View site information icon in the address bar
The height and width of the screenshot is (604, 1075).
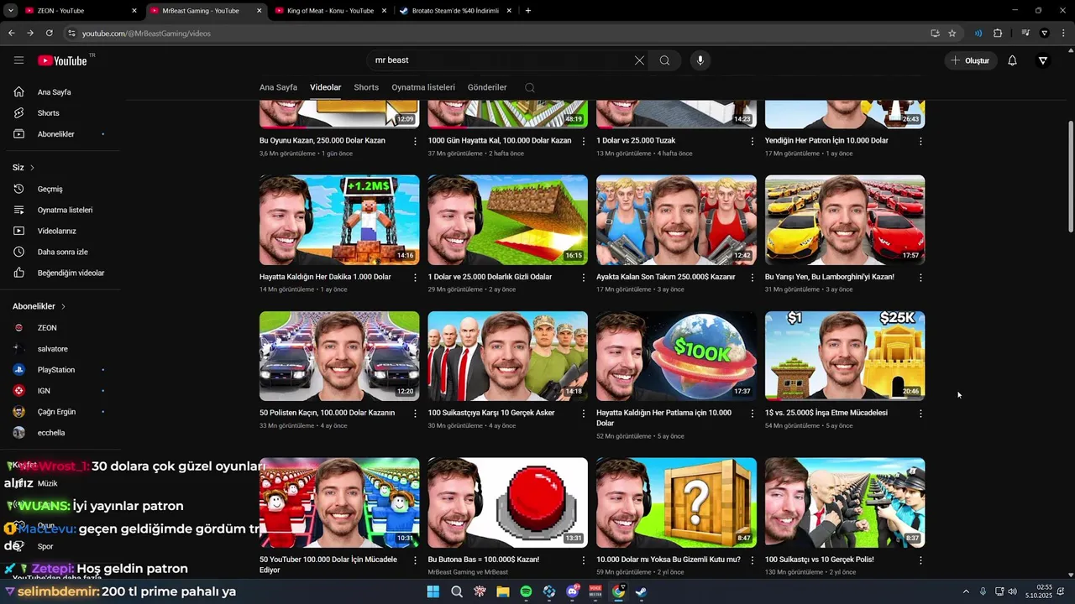click(71, 34)
